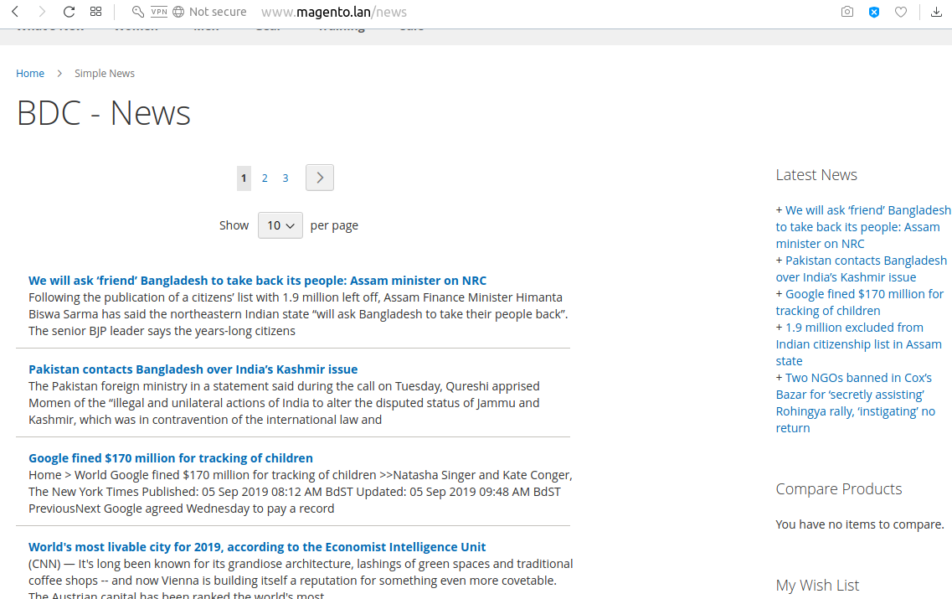
Task: Select page 3 of the news pagination
Action: point(286,178)
